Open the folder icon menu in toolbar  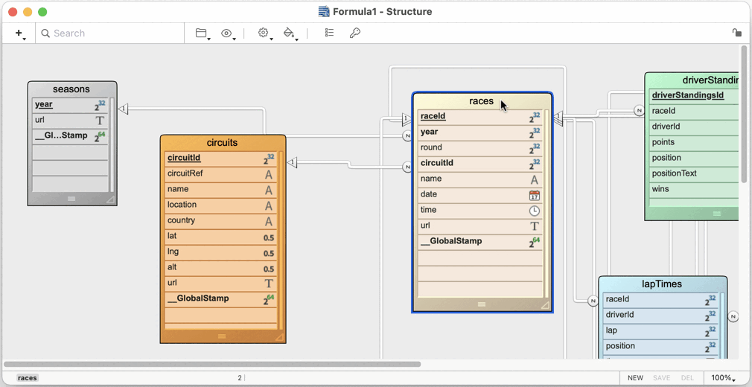click(203, 33)
